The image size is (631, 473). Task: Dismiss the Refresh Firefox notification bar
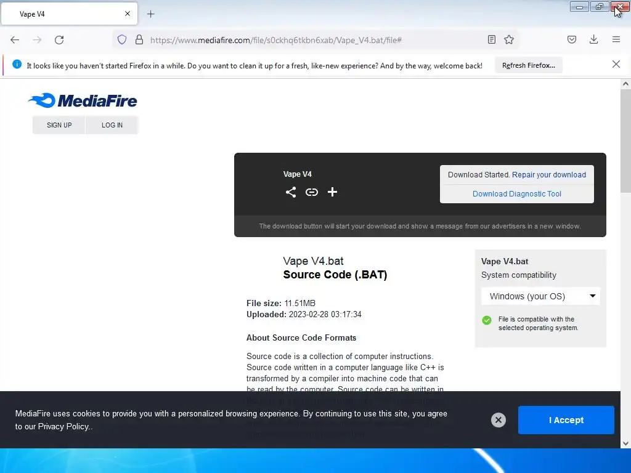616,64
